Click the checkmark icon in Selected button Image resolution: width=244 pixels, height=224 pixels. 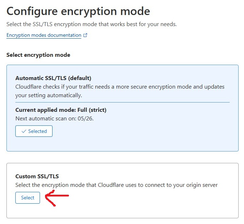coord(24,131)
